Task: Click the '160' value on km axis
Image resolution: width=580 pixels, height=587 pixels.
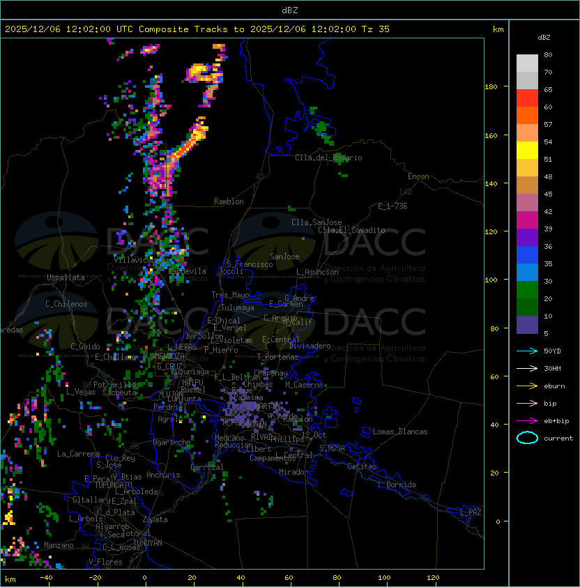Action: point(491,135)
